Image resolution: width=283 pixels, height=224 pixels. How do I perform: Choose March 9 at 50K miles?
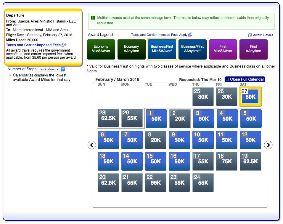pyautogui.click(x=179, y=140)
